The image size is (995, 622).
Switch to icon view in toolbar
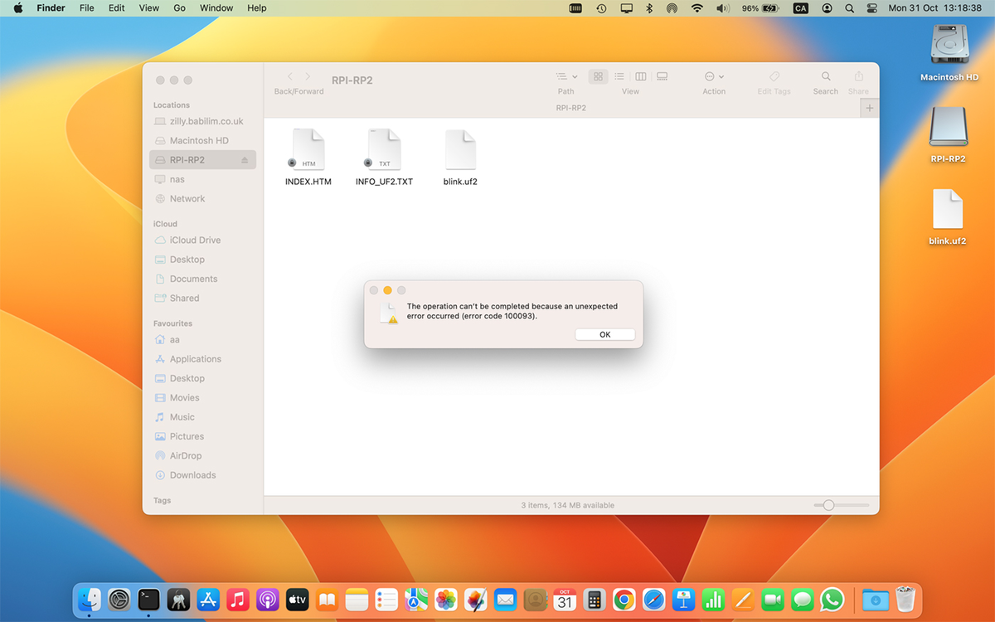(598, 76)
